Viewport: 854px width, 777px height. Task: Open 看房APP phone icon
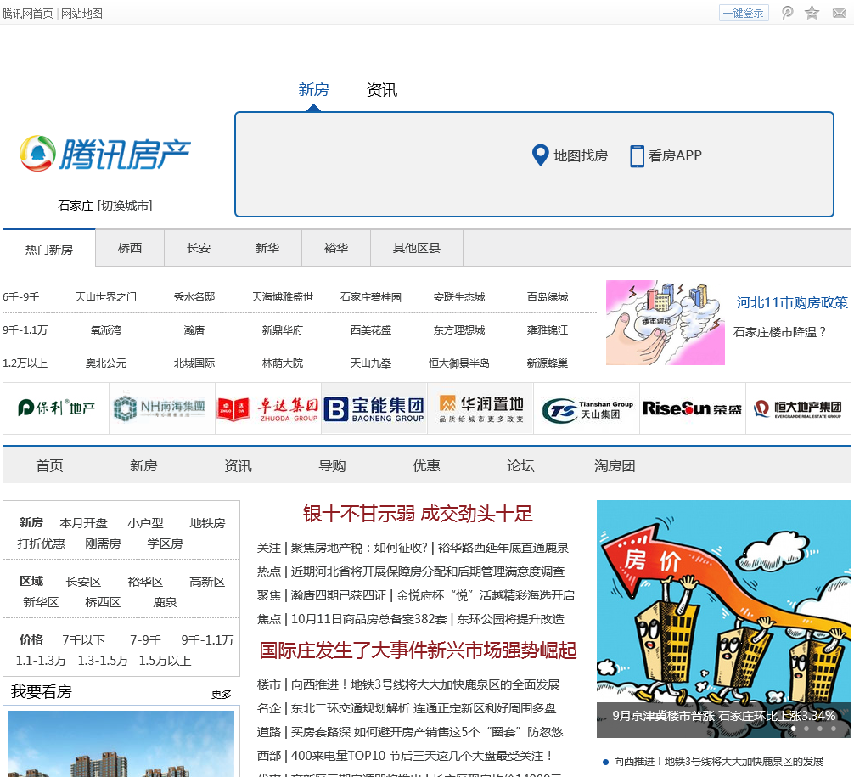pos(637,156)
